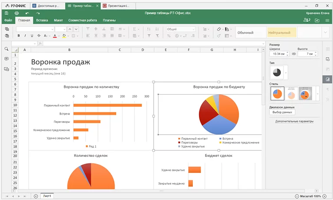This screenshot has width=333, height=200.
Task: Toggle Bold formatting
Action: (x=19, y=36)
